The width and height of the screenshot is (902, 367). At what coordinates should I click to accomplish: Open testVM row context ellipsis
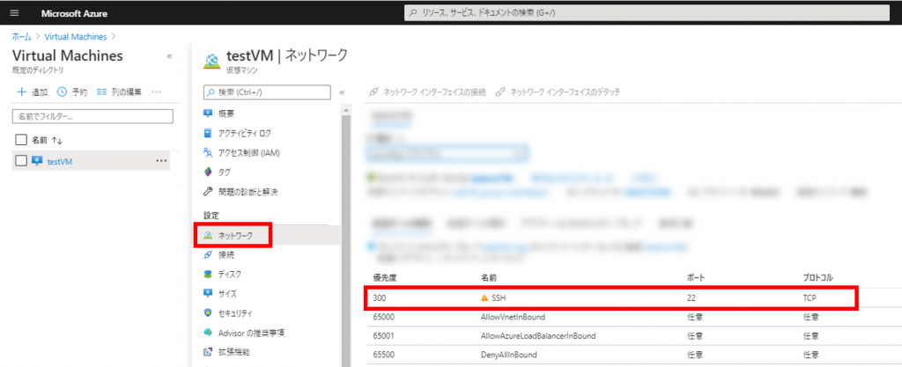tap(162, 161)
